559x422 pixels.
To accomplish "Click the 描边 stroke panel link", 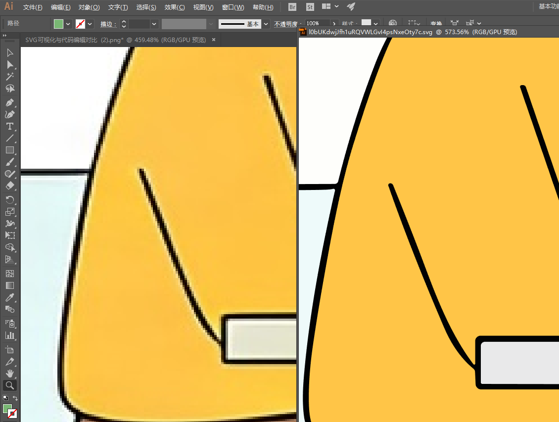I will click(x=108, y=24).
